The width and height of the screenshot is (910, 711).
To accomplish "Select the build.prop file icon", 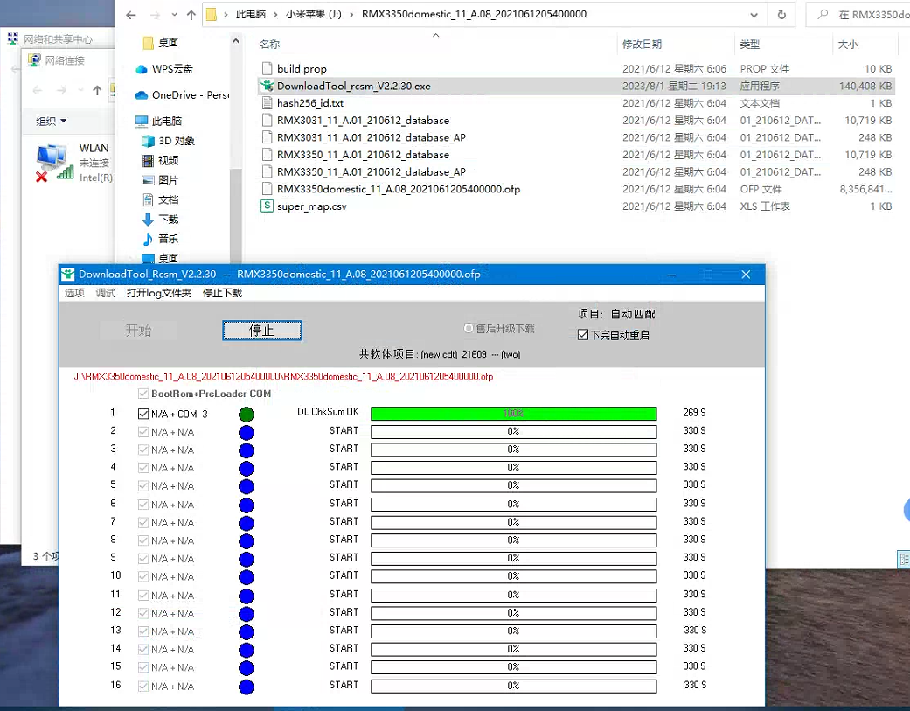I will 267,68.
